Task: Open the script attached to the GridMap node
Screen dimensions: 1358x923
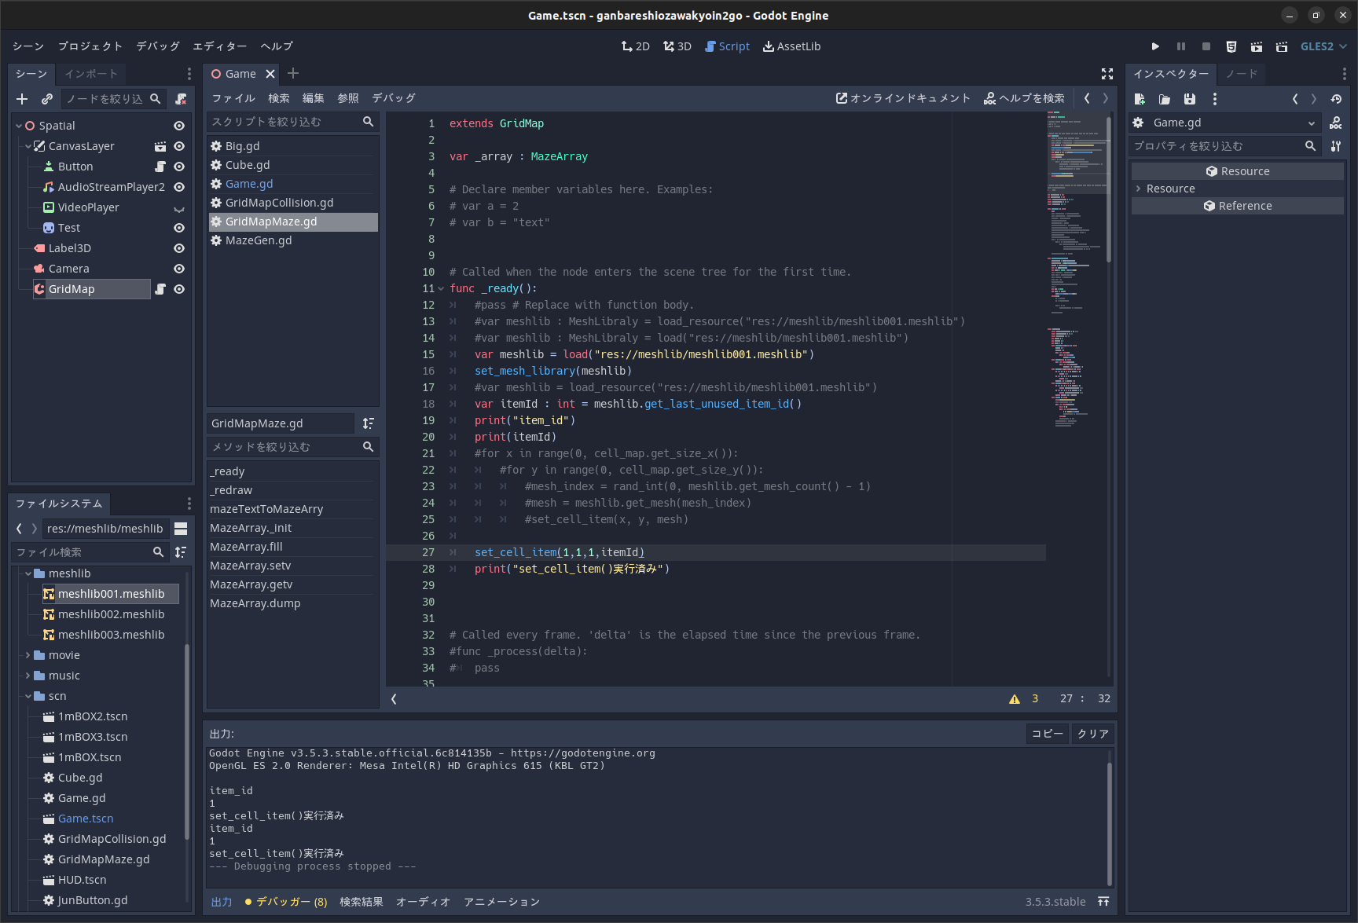Action: click(x=160, y=289)
